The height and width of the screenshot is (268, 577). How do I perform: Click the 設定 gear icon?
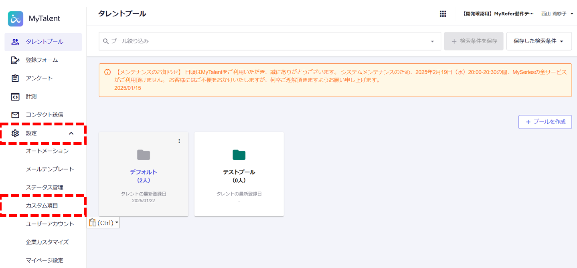point(15,133)
